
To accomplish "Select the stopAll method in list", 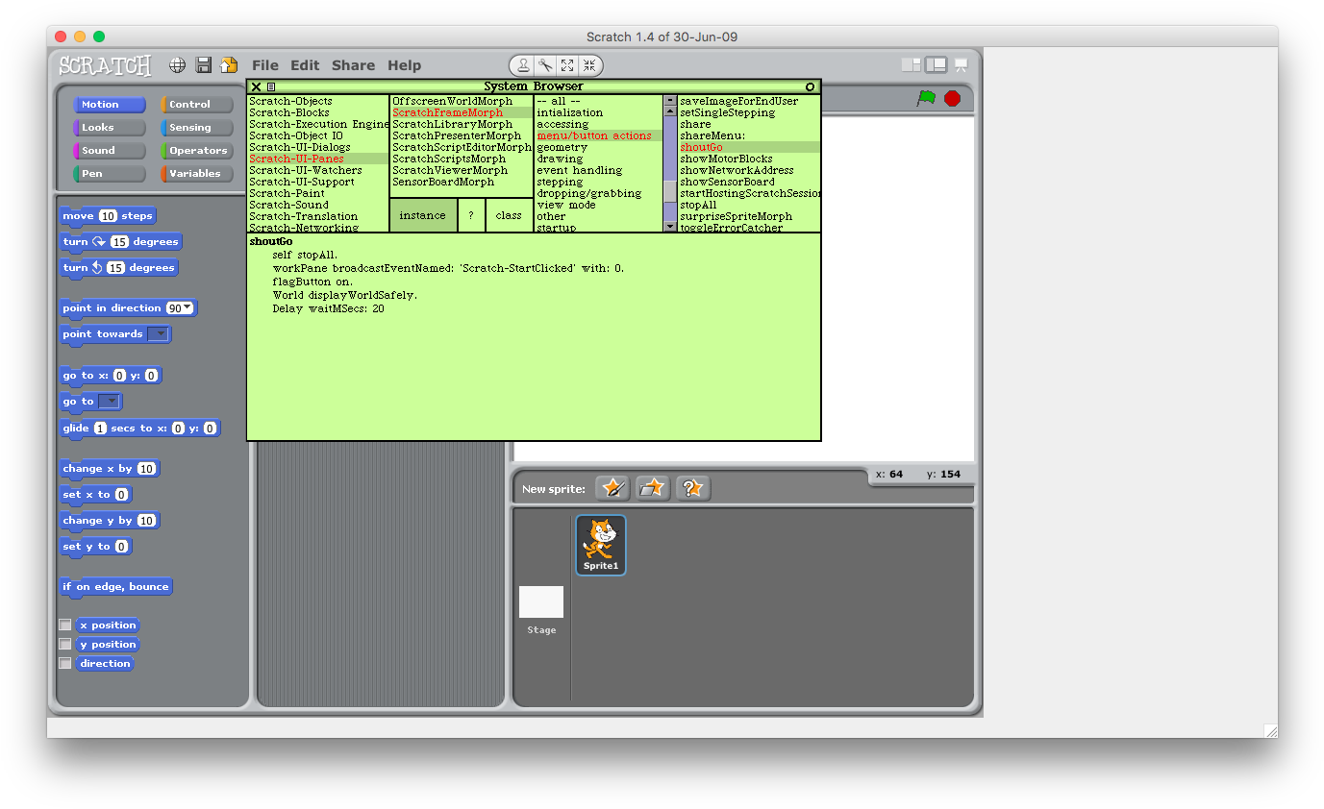I will click(x=698, y=205).
